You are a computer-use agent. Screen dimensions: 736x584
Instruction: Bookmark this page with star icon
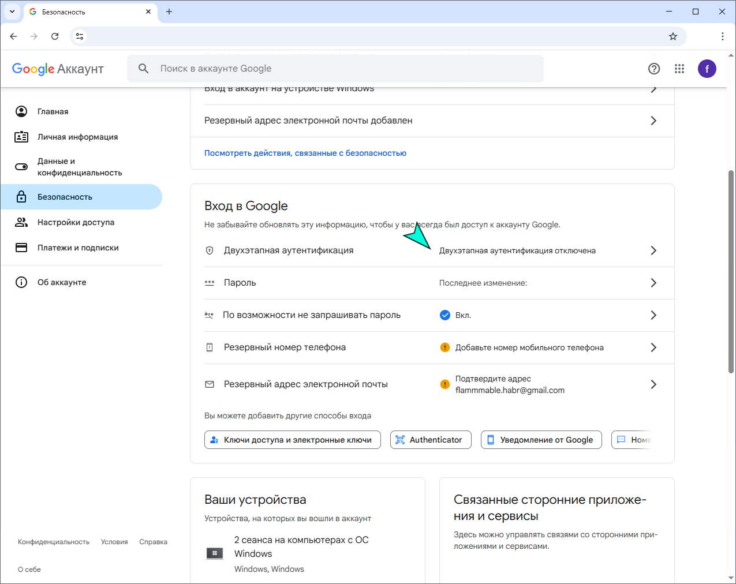pyautogui.click(x=673, y=36)
